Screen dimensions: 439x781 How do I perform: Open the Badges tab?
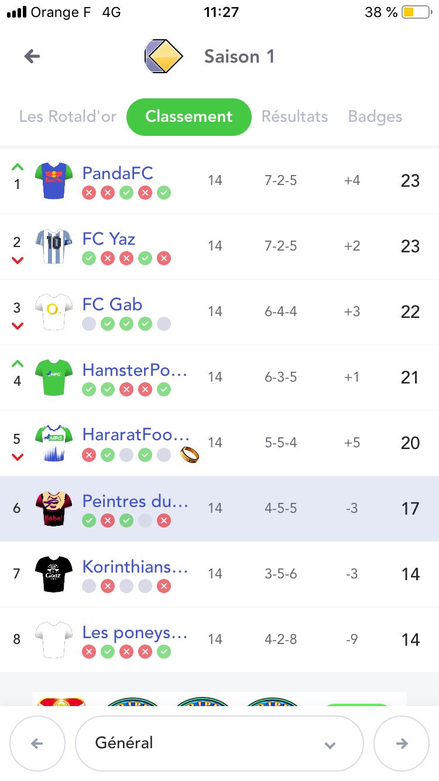point(375,117)
